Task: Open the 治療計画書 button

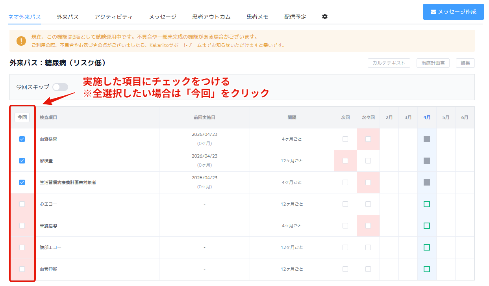Action: point(433,63)
